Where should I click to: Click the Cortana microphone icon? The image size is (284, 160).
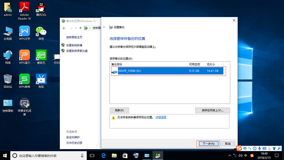tap(82, 156)
